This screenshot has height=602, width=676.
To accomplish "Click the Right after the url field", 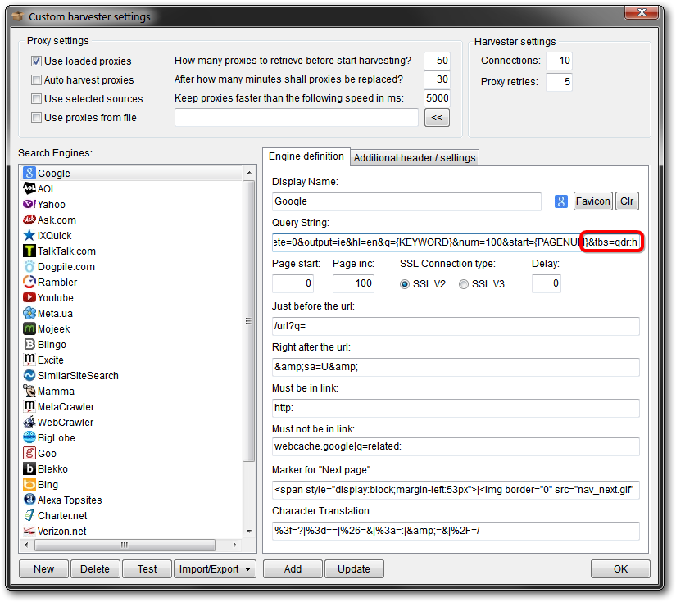I will point(456,367).
